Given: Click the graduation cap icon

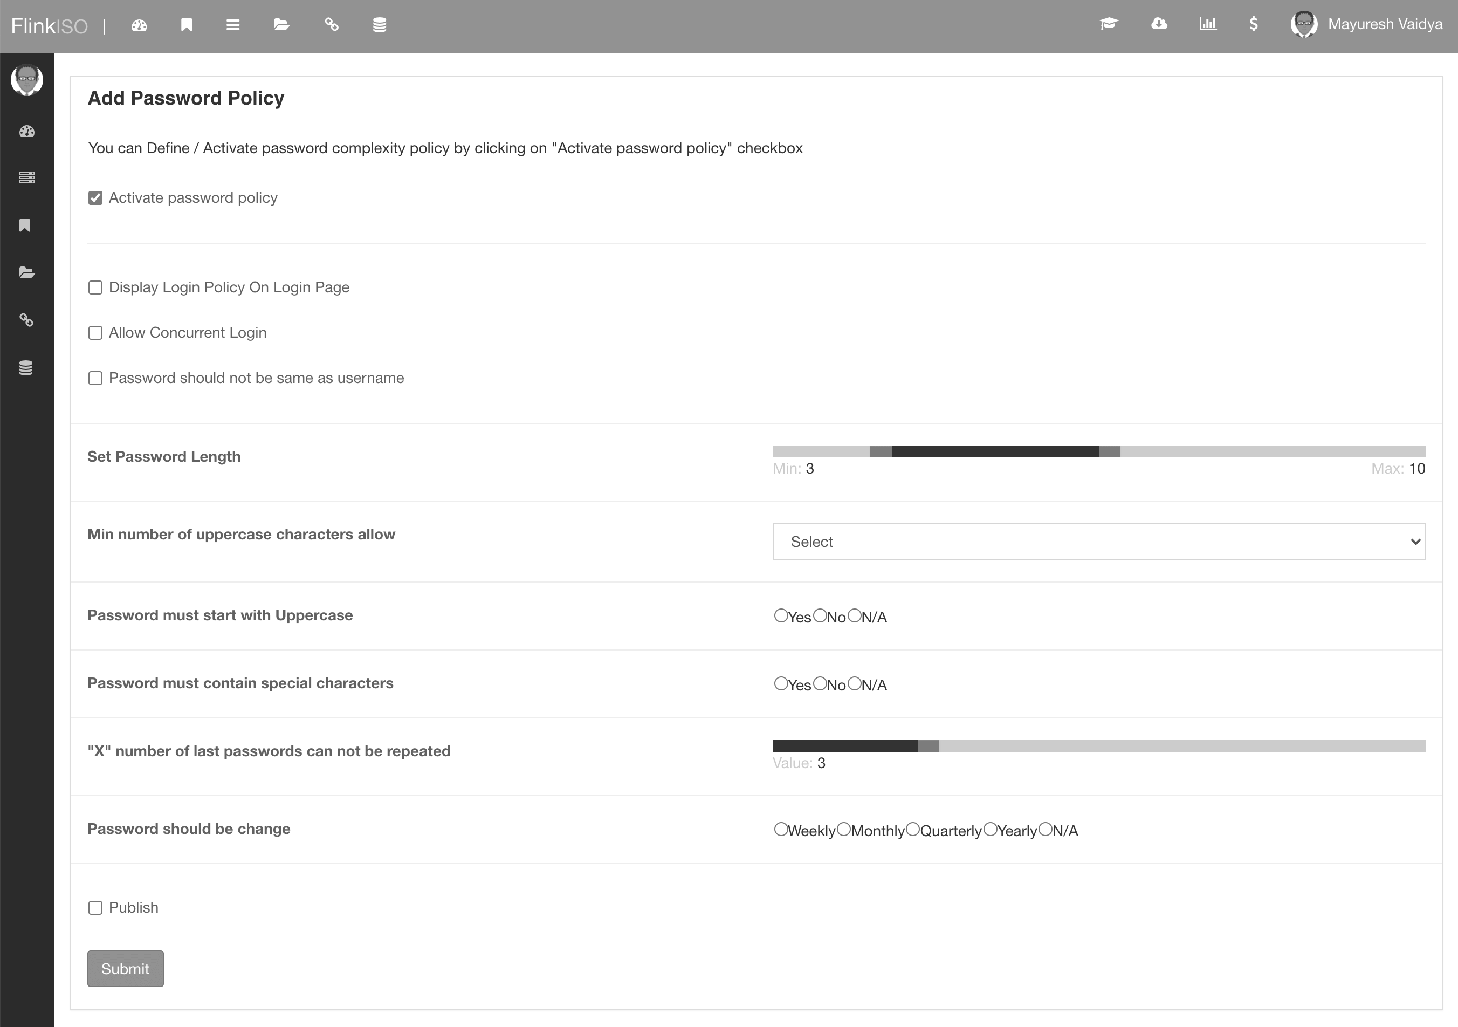Looking at the screenshot, I should point(1108,24).
